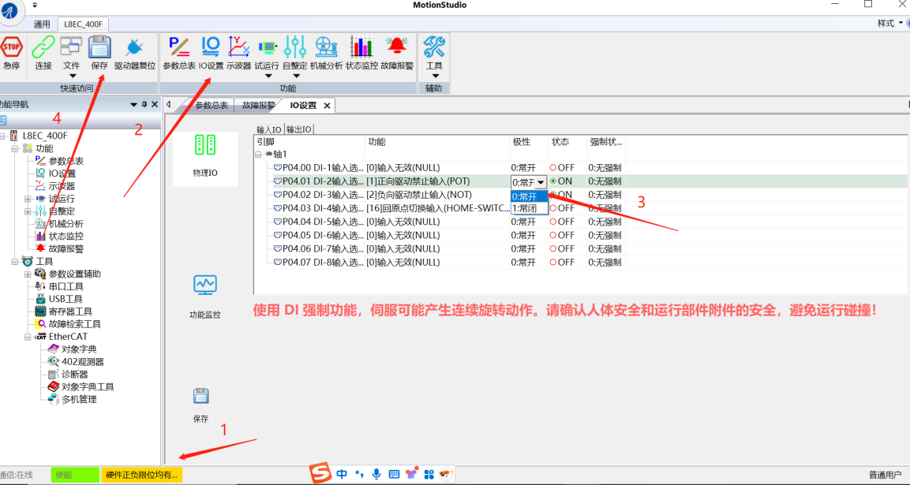
Task: Select 故障报警 in navigation tree
Action: tap(66, 249)
